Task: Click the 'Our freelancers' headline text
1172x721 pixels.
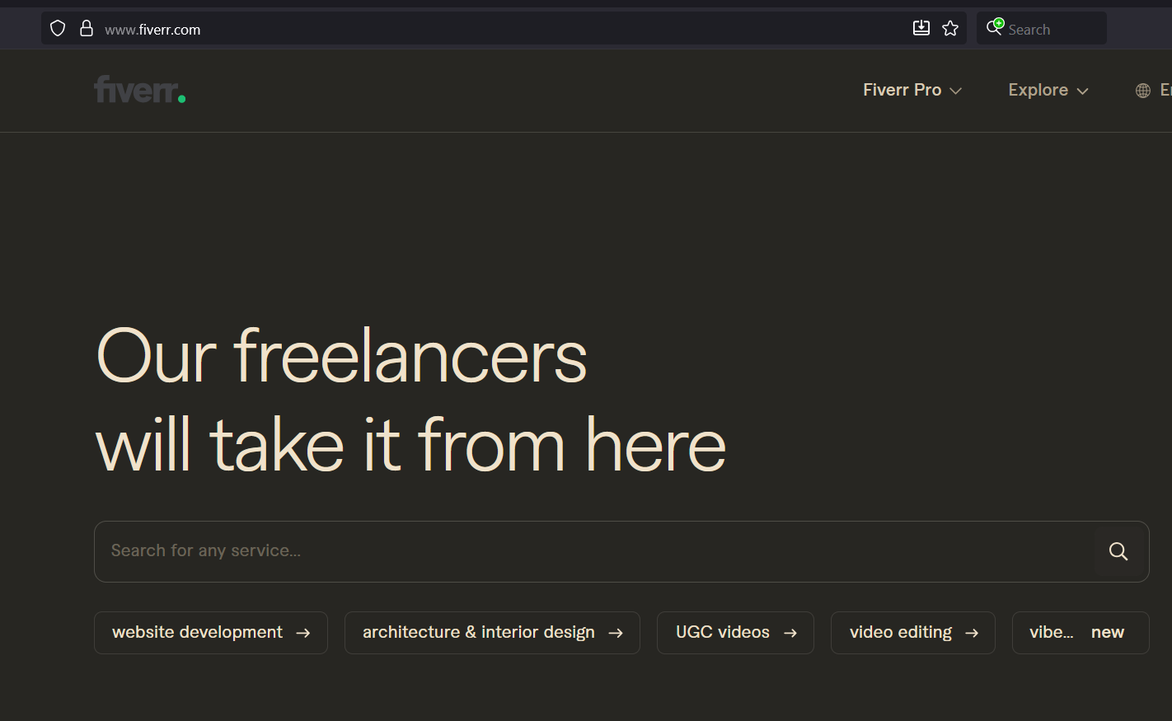Action: [341, 356]
